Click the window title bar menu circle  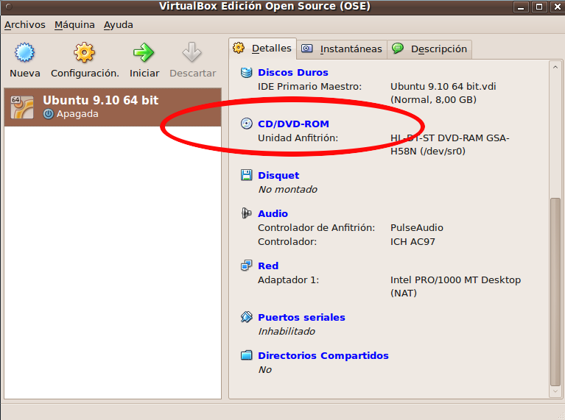point(9,7)
